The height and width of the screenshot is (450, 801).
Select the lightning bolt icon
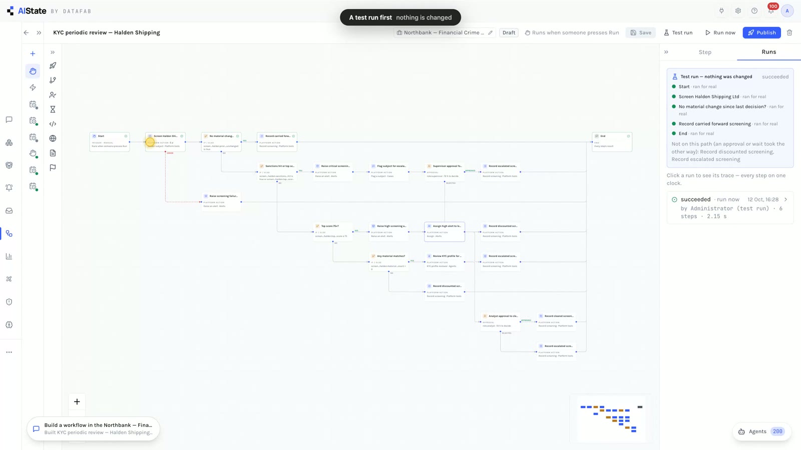pos(33,87)
